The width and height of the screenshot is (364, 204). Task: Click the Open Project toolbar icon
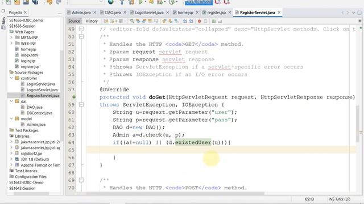point(26,2)
